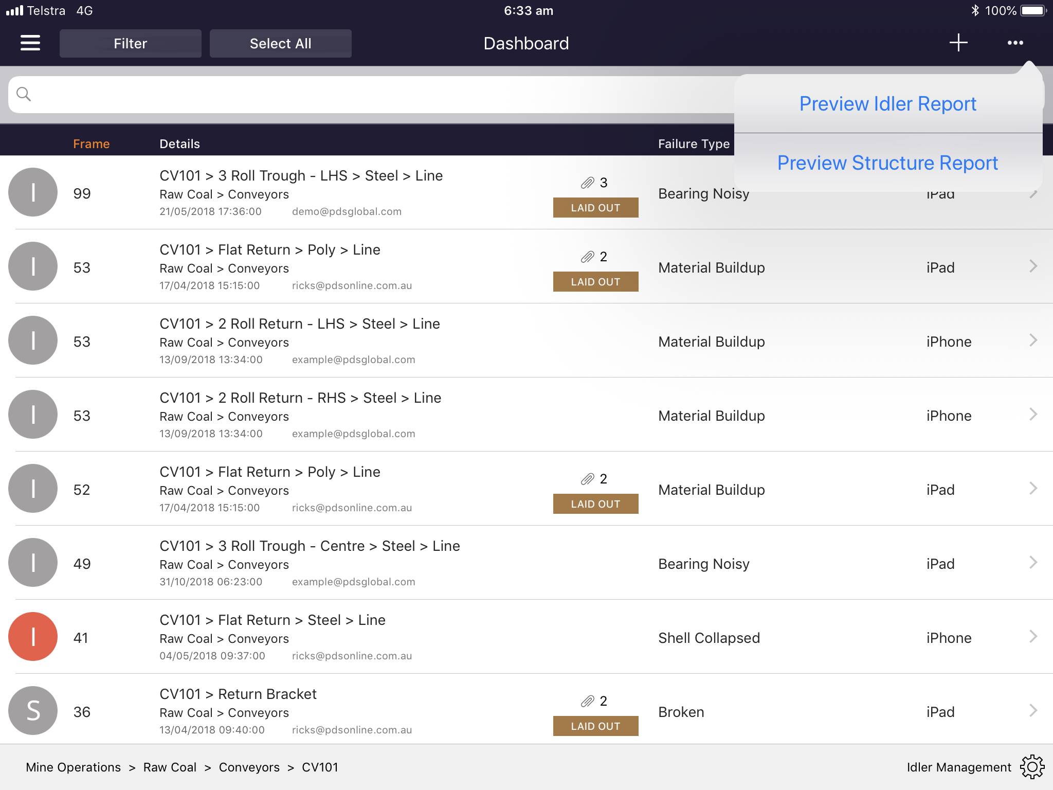Open 'CV101 > 3 Roll Trough - LHS > Steel > Line'
1053x790 pixels.
301,176
